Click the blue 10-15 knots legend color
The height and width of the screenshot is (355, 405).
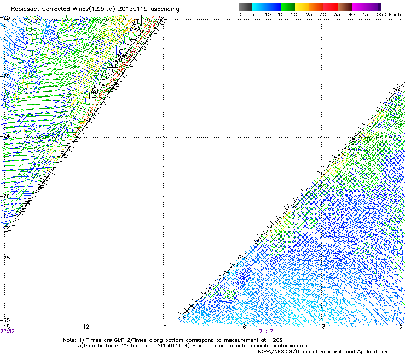(274, 7)
